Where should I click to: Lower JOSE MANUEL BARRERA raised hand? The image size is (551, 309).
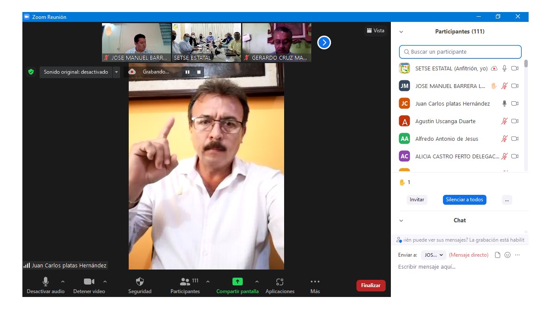click(494, 86)
